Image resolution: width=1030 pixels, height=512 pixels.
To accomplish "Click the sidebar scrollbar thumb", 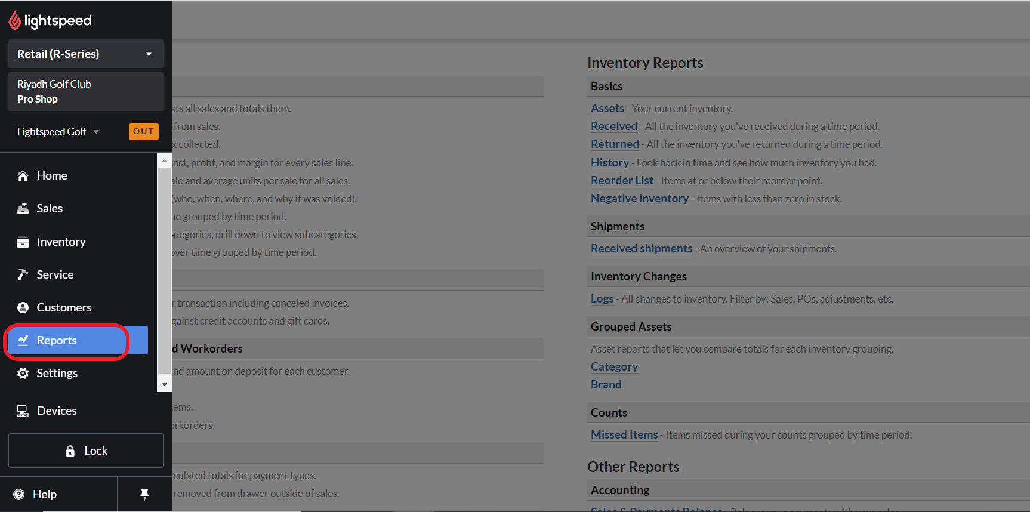I will tap(164, 270).
